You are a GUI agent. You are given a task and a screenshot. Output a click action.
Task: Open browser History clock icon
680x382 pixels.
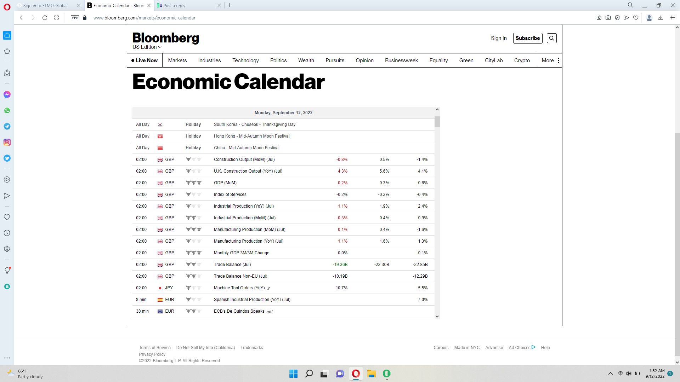point(7,233)
